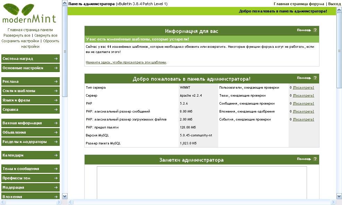Click the modernMint logo

click(x=29, y=13)
